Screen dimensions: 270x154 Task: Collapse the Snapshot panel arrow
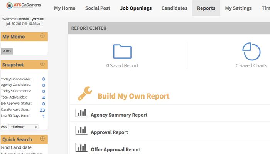pos(42,64)
